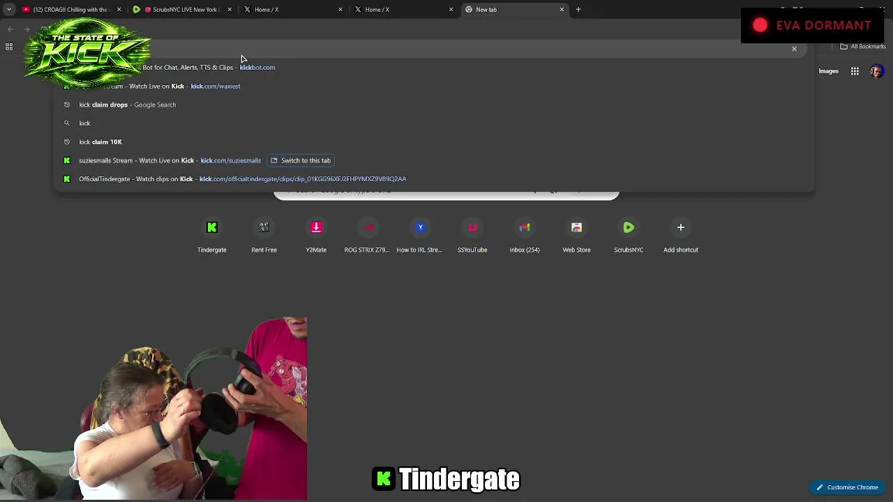Click the clock icon beside 'kick claim drops'
This screenshot has width=893, height=502.
67,105
